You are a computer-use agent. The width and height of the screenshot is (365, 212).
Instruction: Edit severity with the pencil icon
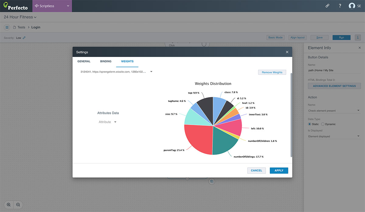pos(24,38)
